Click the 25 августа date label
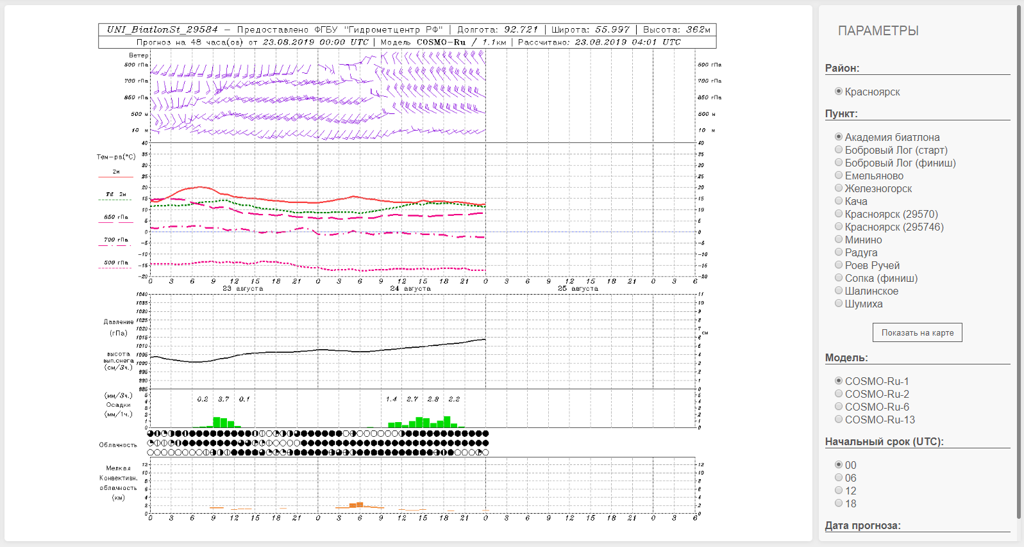This screenshot has width=1024, height=547. pos(578,289)
